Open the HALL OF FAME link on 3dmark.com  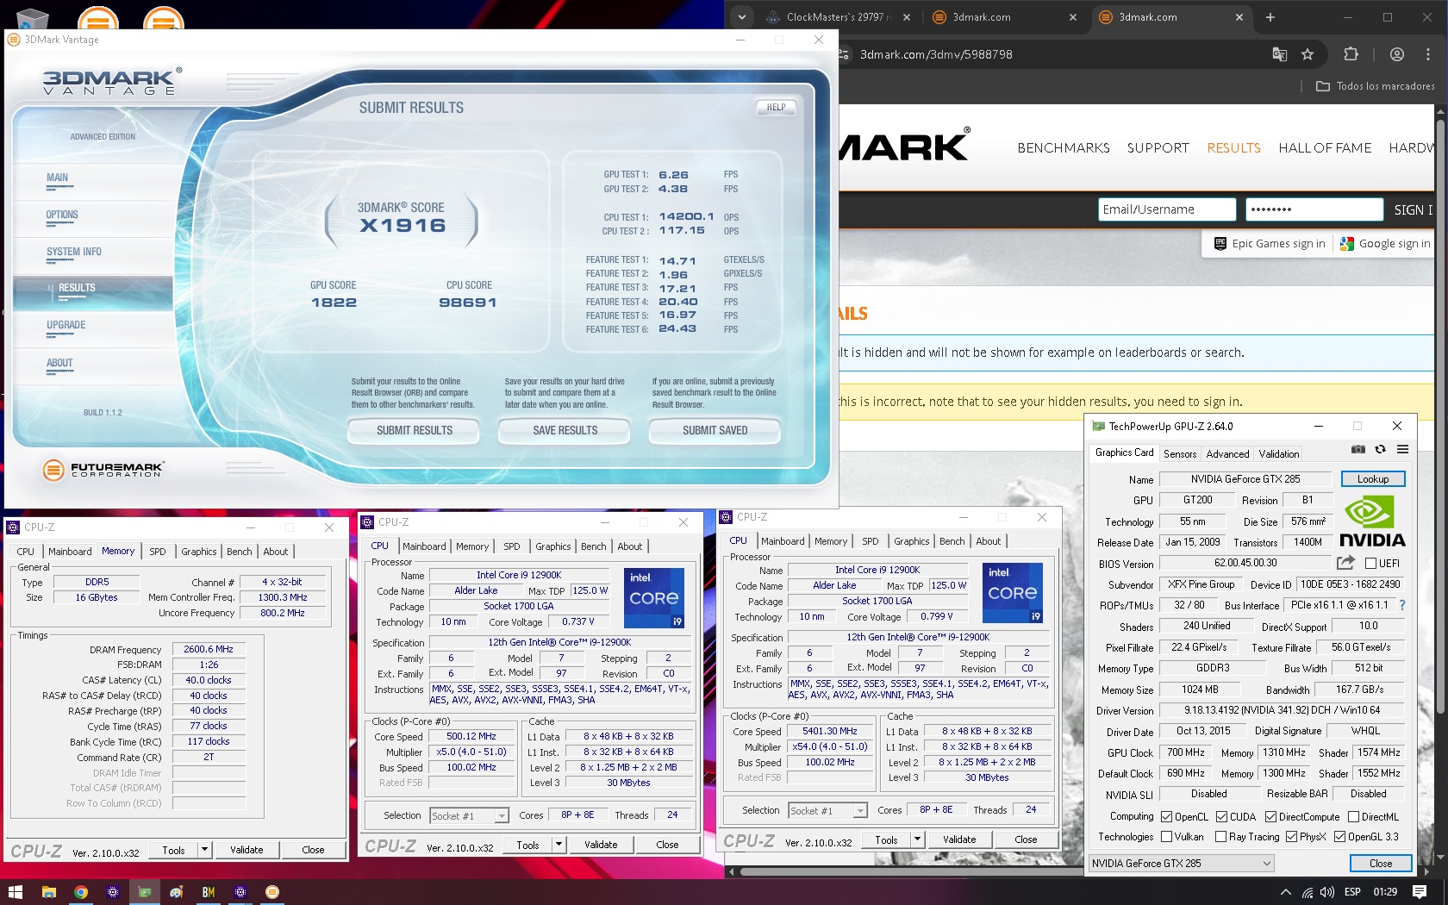pyautogui.click(x=1325, y=148)
